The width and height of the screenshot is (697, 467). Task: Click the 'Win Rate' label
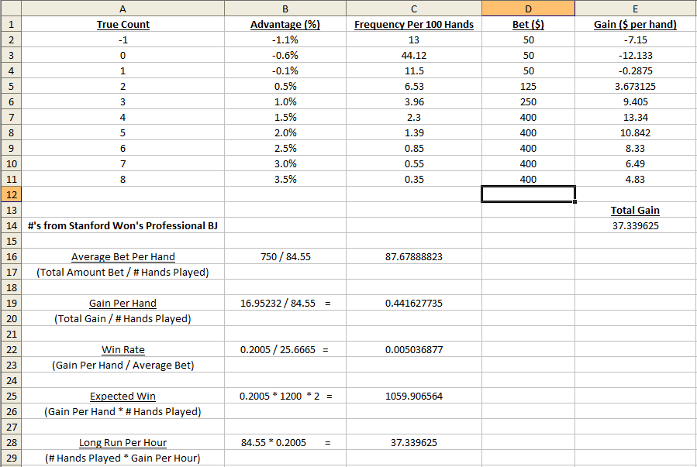122,350
